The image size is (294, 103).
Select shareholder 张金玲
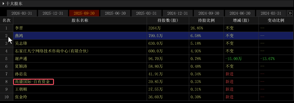(21, 97)
